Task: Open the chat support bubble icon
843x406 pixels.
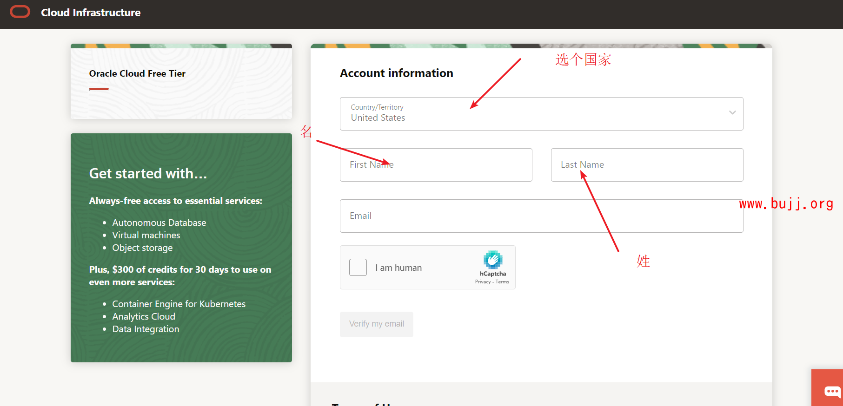Action: (832, 391)
